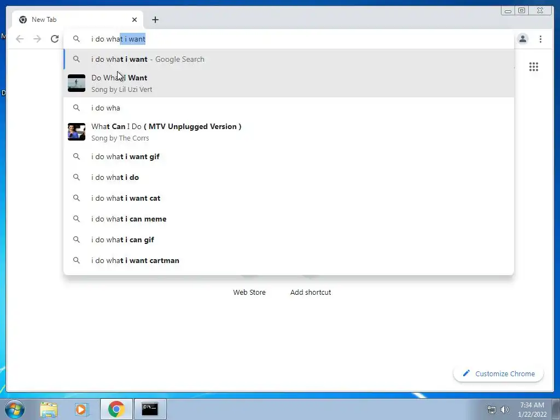The height and width of the screenshot is (420, 560).
Task: Click the network tray icon
Action: coord(492,410)
